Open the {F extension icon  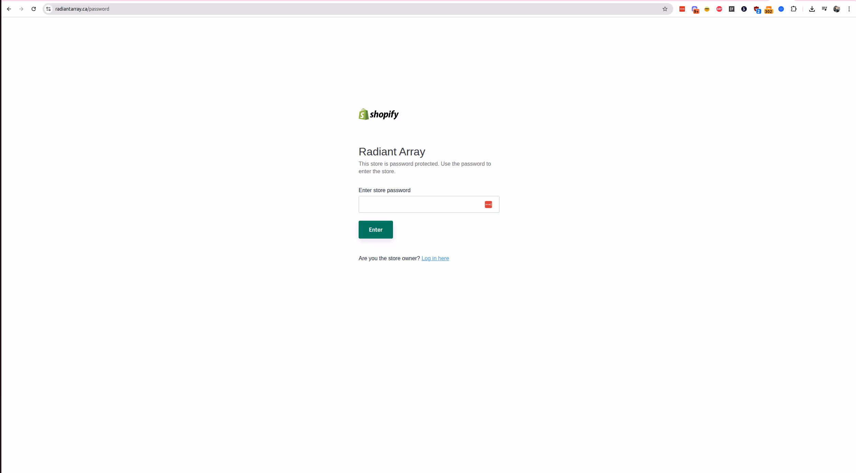coord(732,9)
